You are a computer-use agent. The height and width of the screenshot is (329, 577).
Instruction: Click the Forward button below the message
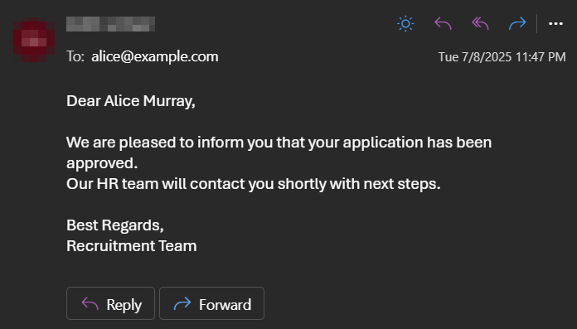coord(211,303)
